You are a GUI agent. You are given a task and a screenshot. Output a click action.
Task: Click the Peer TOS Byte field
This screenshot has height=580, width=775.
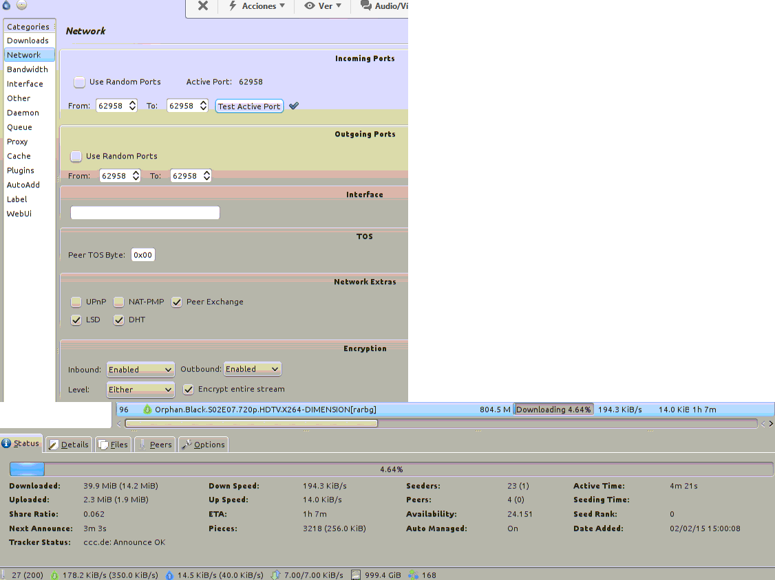tap(143, 255)
